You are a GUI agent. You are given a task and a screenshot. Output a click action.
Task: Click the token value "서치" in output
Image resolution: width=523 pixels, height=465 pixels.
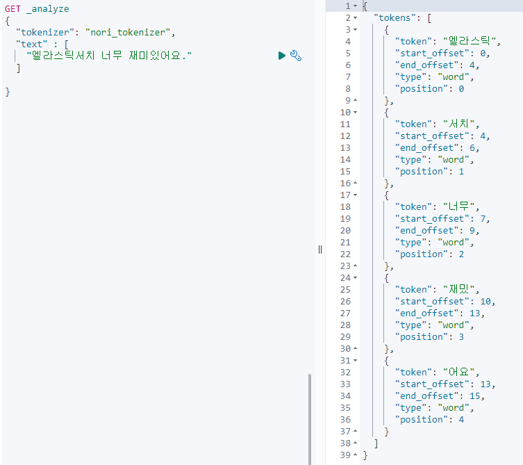coord(458,124)
